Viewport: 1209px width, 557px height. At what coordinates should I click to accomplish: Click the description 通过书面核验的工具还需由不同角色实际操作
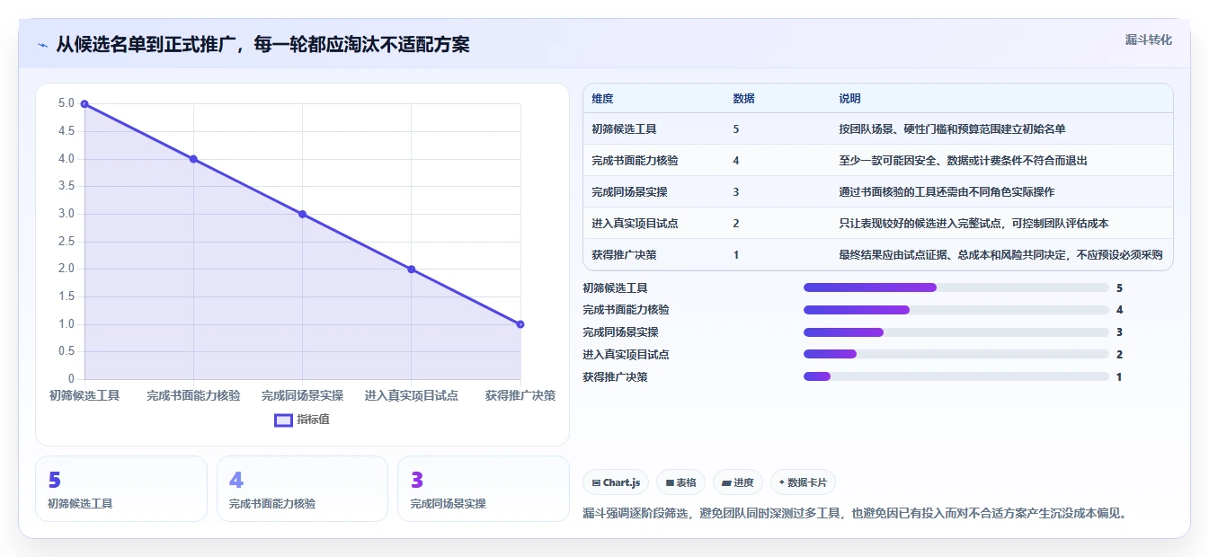tap(947, 191)
